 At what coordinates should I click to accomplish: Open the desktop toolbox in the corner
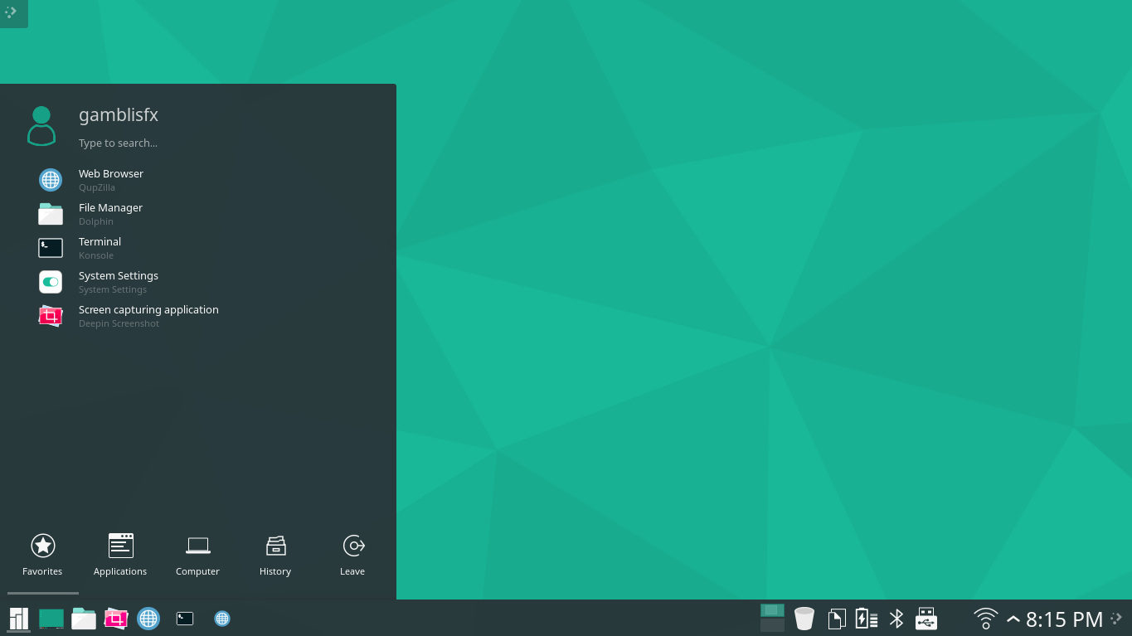pos(13,13)
